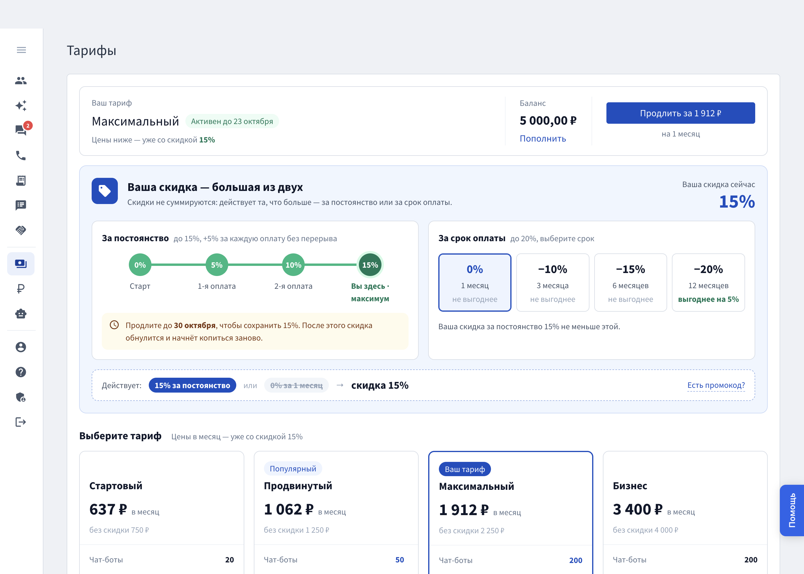Click the blue price tag discount icon
Screen dimensions: 804x574
pyautogui.click(x=105, y=191)
